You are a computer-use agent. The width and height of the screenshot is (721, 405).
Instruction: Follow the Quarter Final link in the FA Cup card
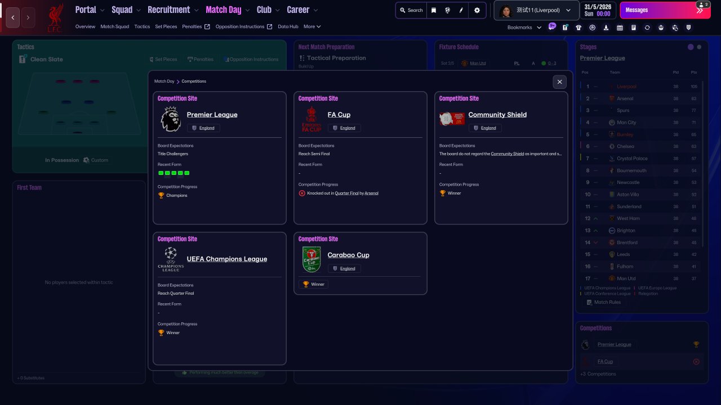pyautogui.click(x=346, y=193)
